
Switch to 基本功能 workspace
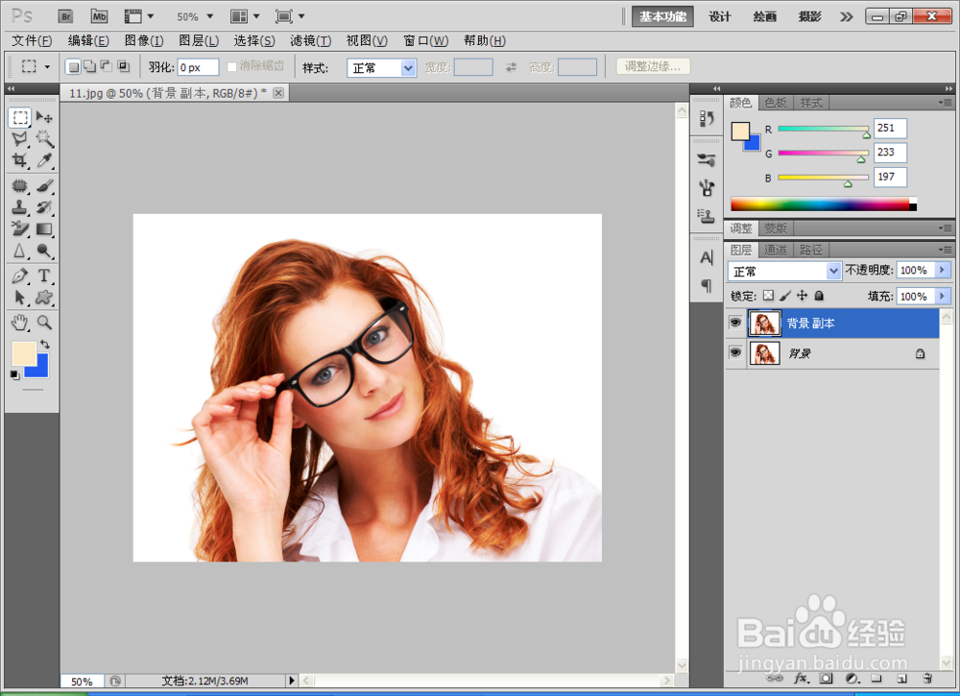pos(662,16)
